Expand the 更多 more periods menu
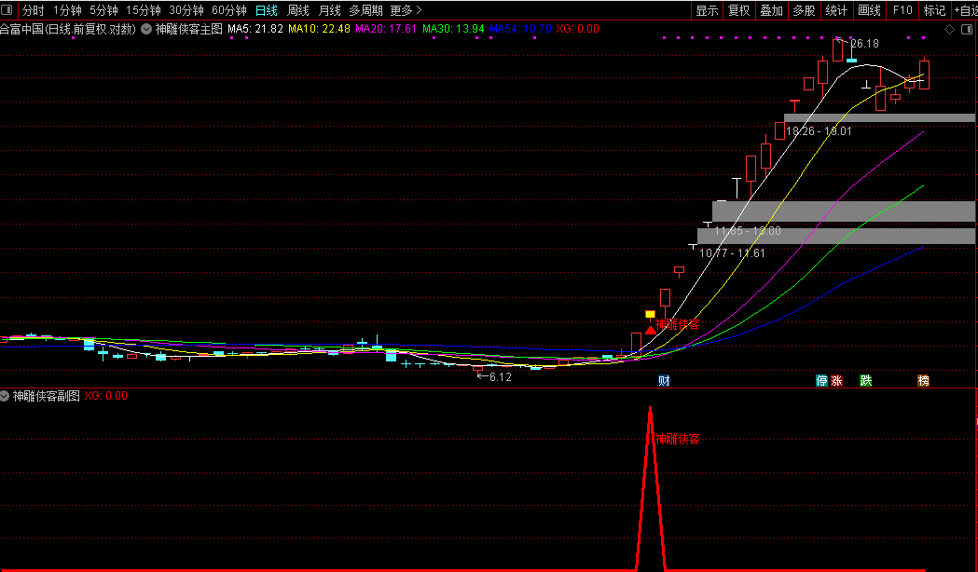 click(406, 10)
